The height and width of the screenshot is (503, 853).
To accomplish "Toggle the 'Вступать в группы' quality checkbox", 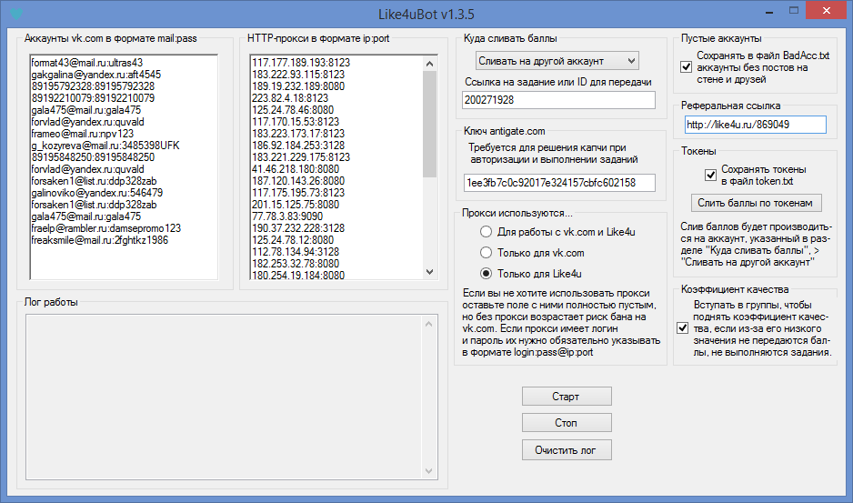I will [682, 328].
